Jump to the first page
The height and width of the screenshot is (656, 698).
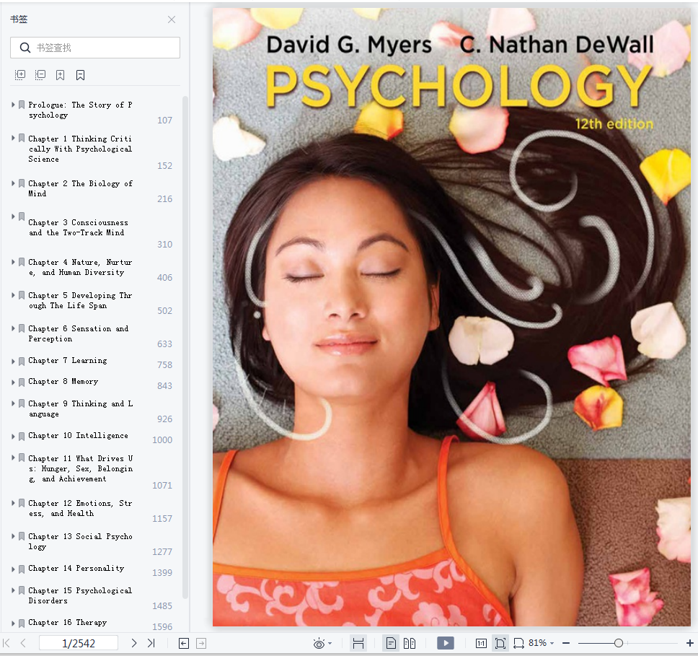tap(6, 643)
